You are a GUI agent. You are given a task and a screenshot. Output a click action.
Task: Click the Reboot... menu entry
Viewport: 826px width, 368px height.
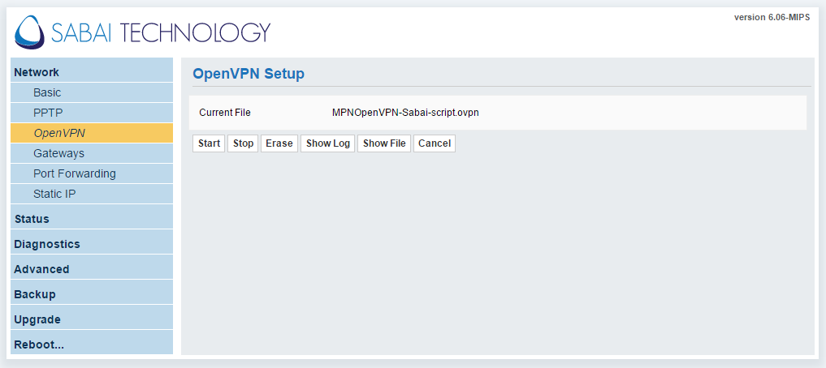tap(92, 342)
